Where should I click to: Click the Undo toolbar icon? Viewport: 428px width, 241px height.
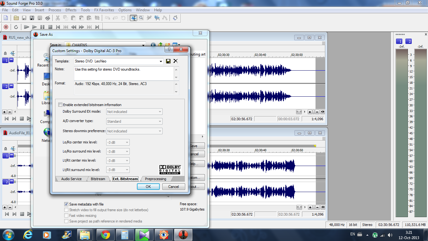(x=108, y=18)
